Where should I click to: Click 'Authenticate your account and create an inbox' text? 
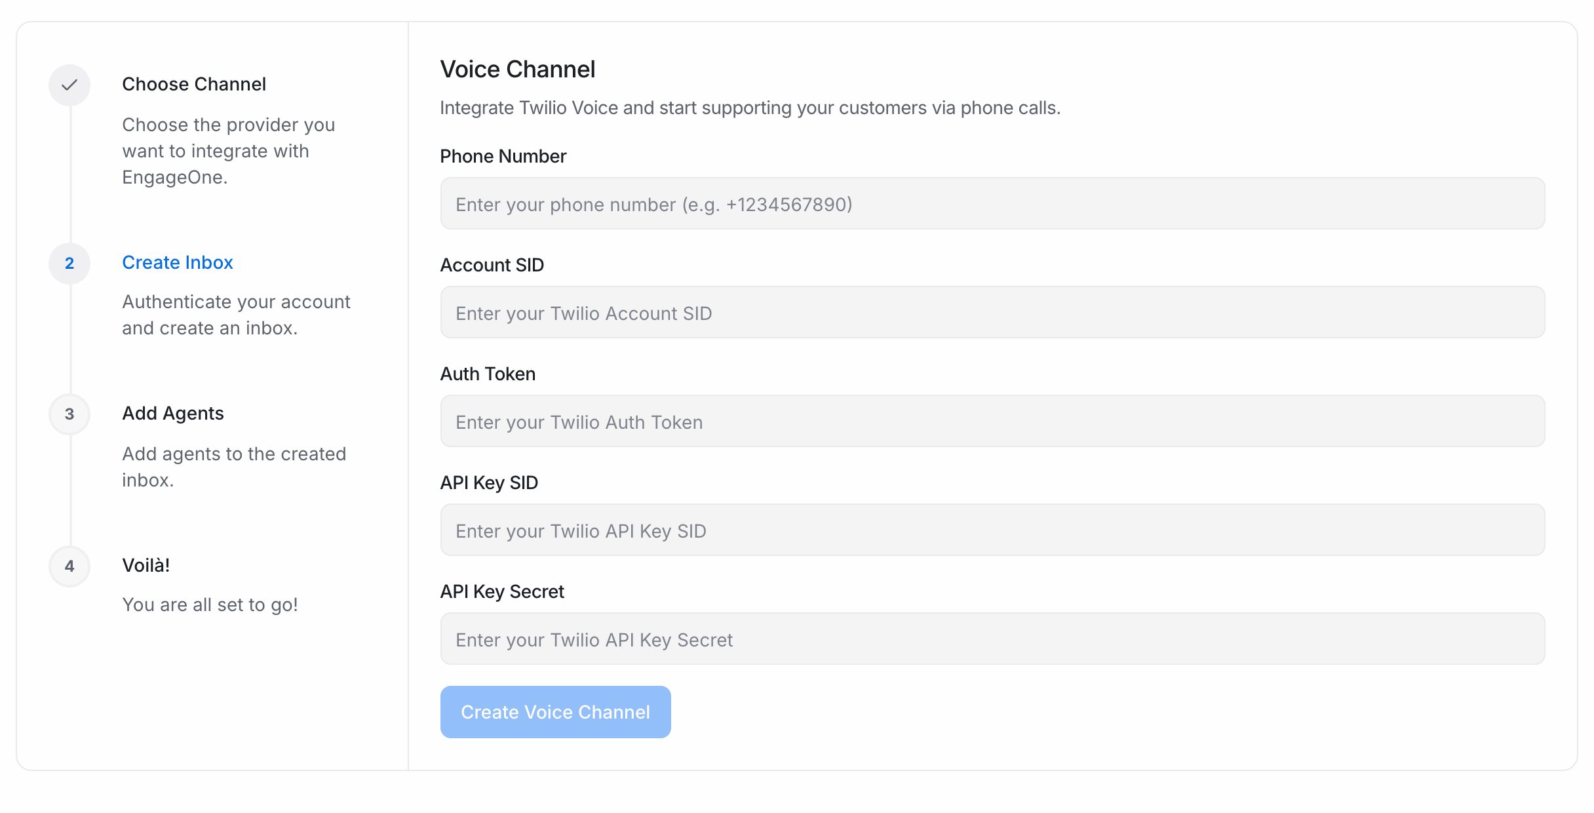tap(236, 315)
